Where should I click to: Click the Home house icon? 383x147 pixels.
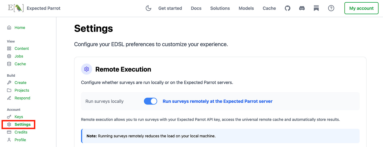click(9, 28)
